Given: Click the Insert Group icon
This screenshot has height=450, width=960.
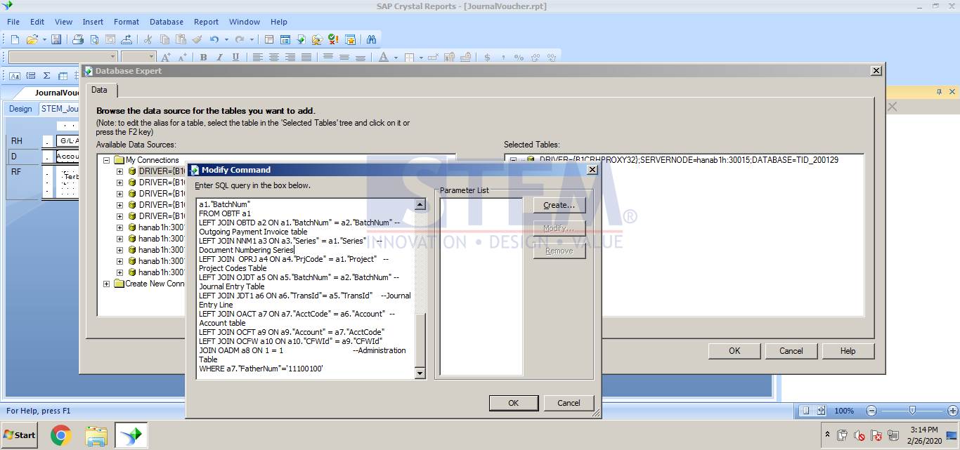Looking at the screenshot, I should pos(30,76).
